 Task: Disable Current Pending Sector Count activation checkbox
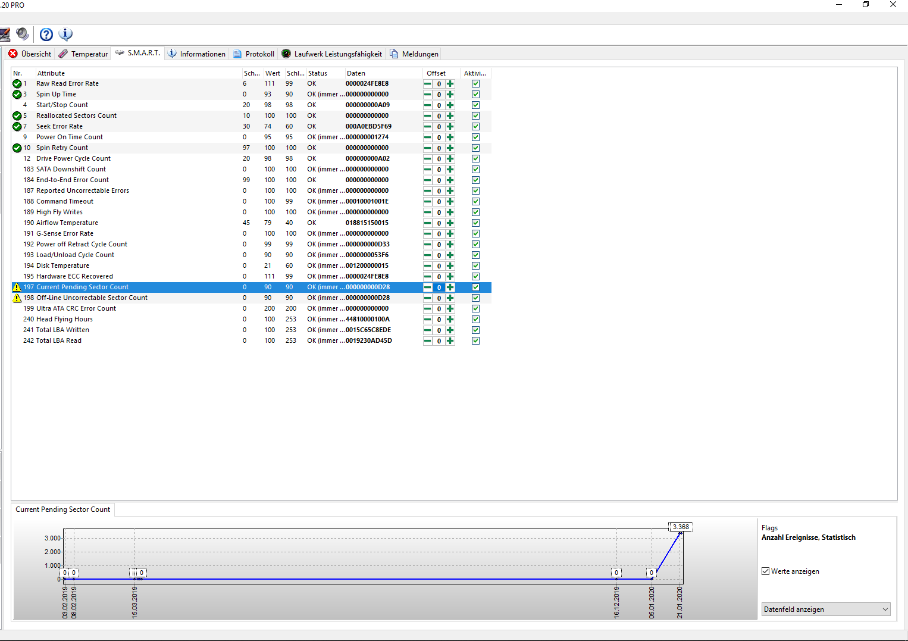click(x=475, y=287)
